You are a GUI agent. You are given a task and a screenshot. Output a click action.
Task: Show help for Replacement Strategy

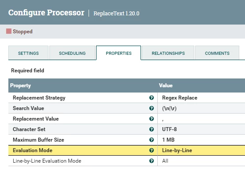(x=152, y=98)
